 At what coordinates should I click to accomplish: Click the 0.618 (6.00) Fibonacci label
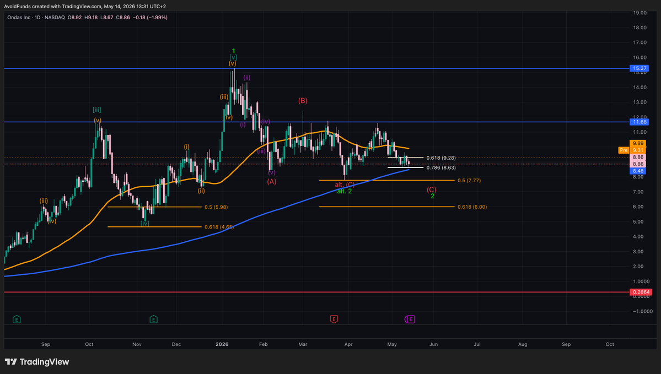pyautogui.click(x=472, y=207)
